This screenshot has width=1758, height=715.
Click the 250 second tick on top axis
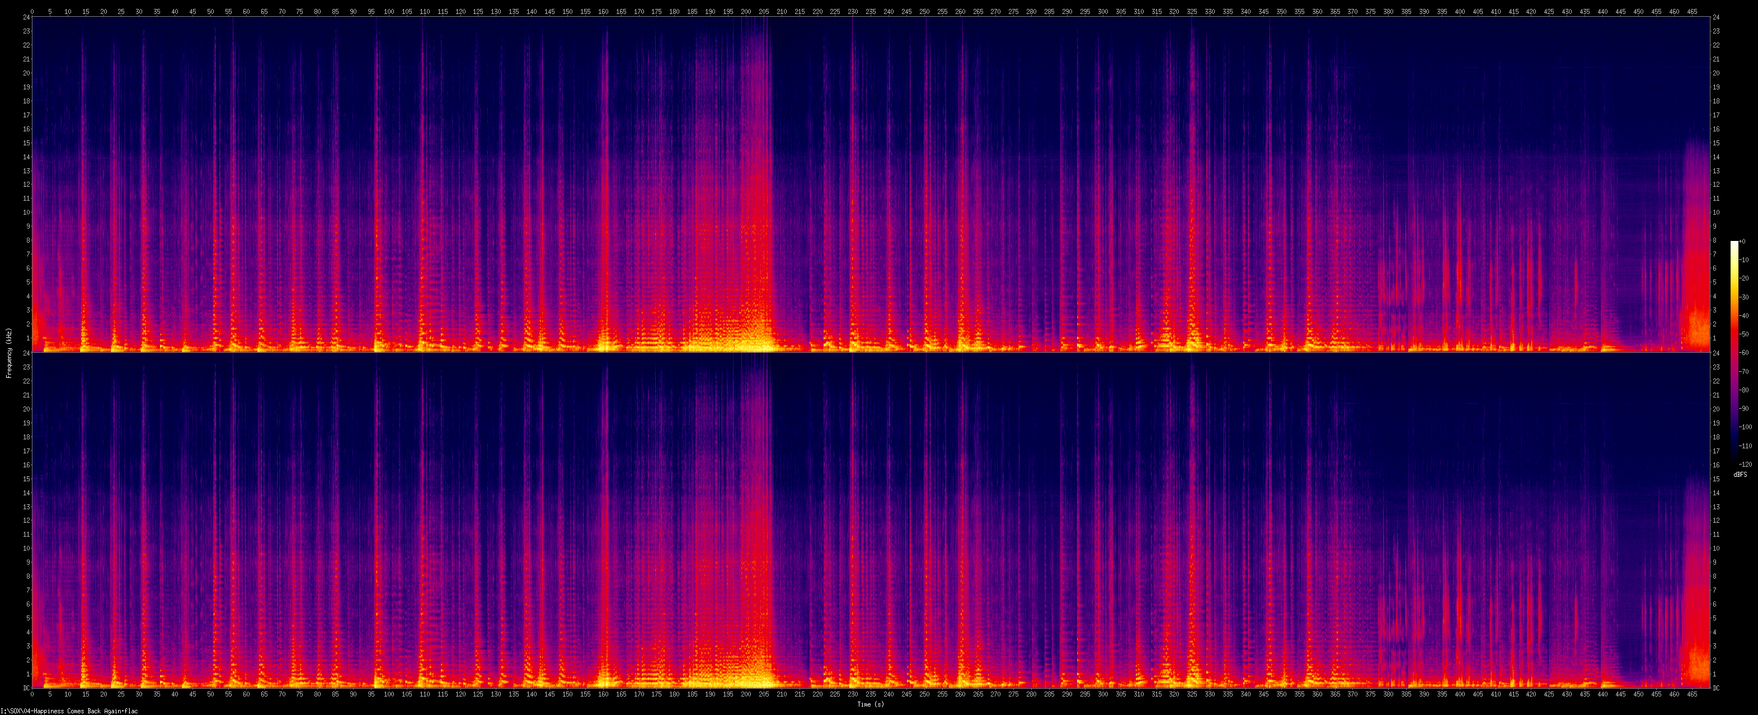(x=924, y=12)
